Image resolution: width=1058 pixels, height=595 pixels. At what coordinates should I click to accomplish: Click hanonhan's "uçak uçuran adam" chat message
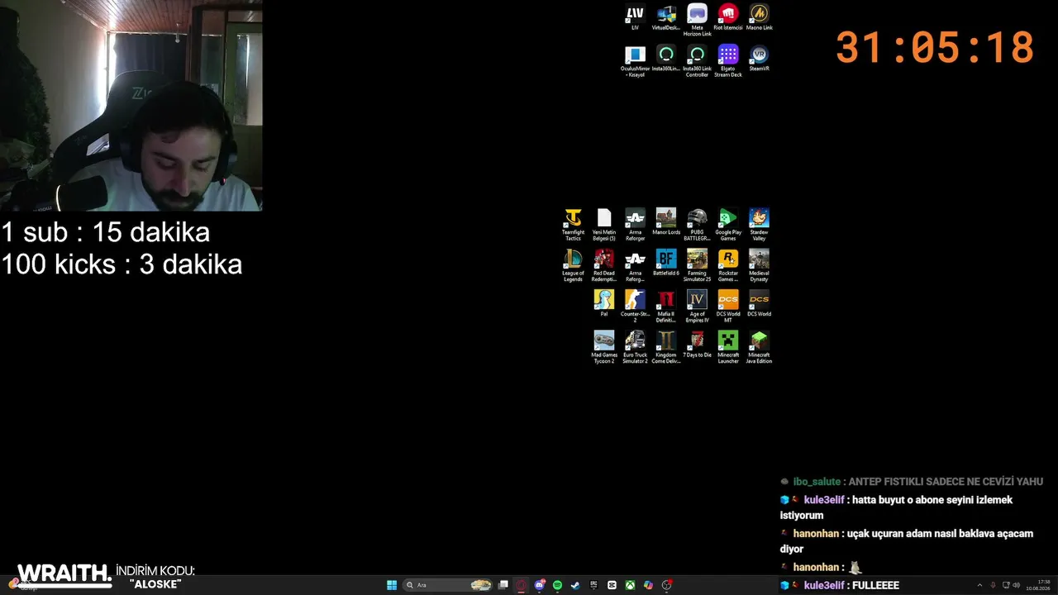(907, 541)
